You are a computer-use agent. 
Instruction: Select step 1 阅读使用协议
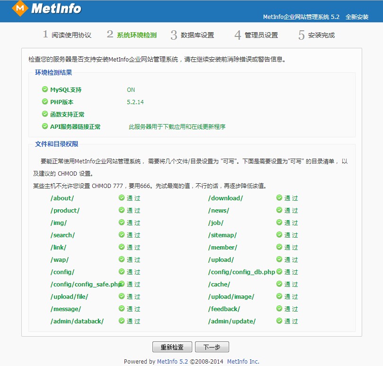coord(67,35)
